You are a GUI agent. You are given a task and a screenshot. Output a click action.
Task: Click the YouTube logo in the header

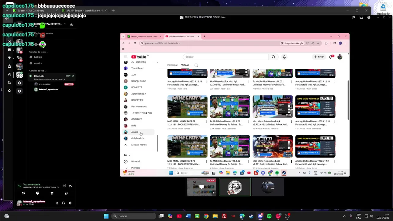click(x=139, y=57)
